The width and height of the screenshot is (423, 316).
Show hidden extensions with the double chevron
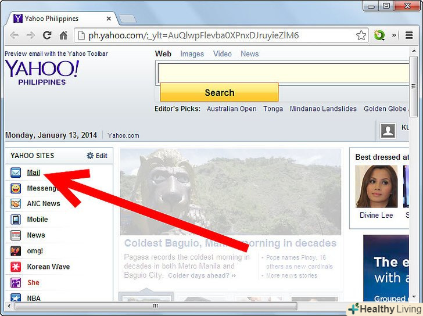(394, 35)
